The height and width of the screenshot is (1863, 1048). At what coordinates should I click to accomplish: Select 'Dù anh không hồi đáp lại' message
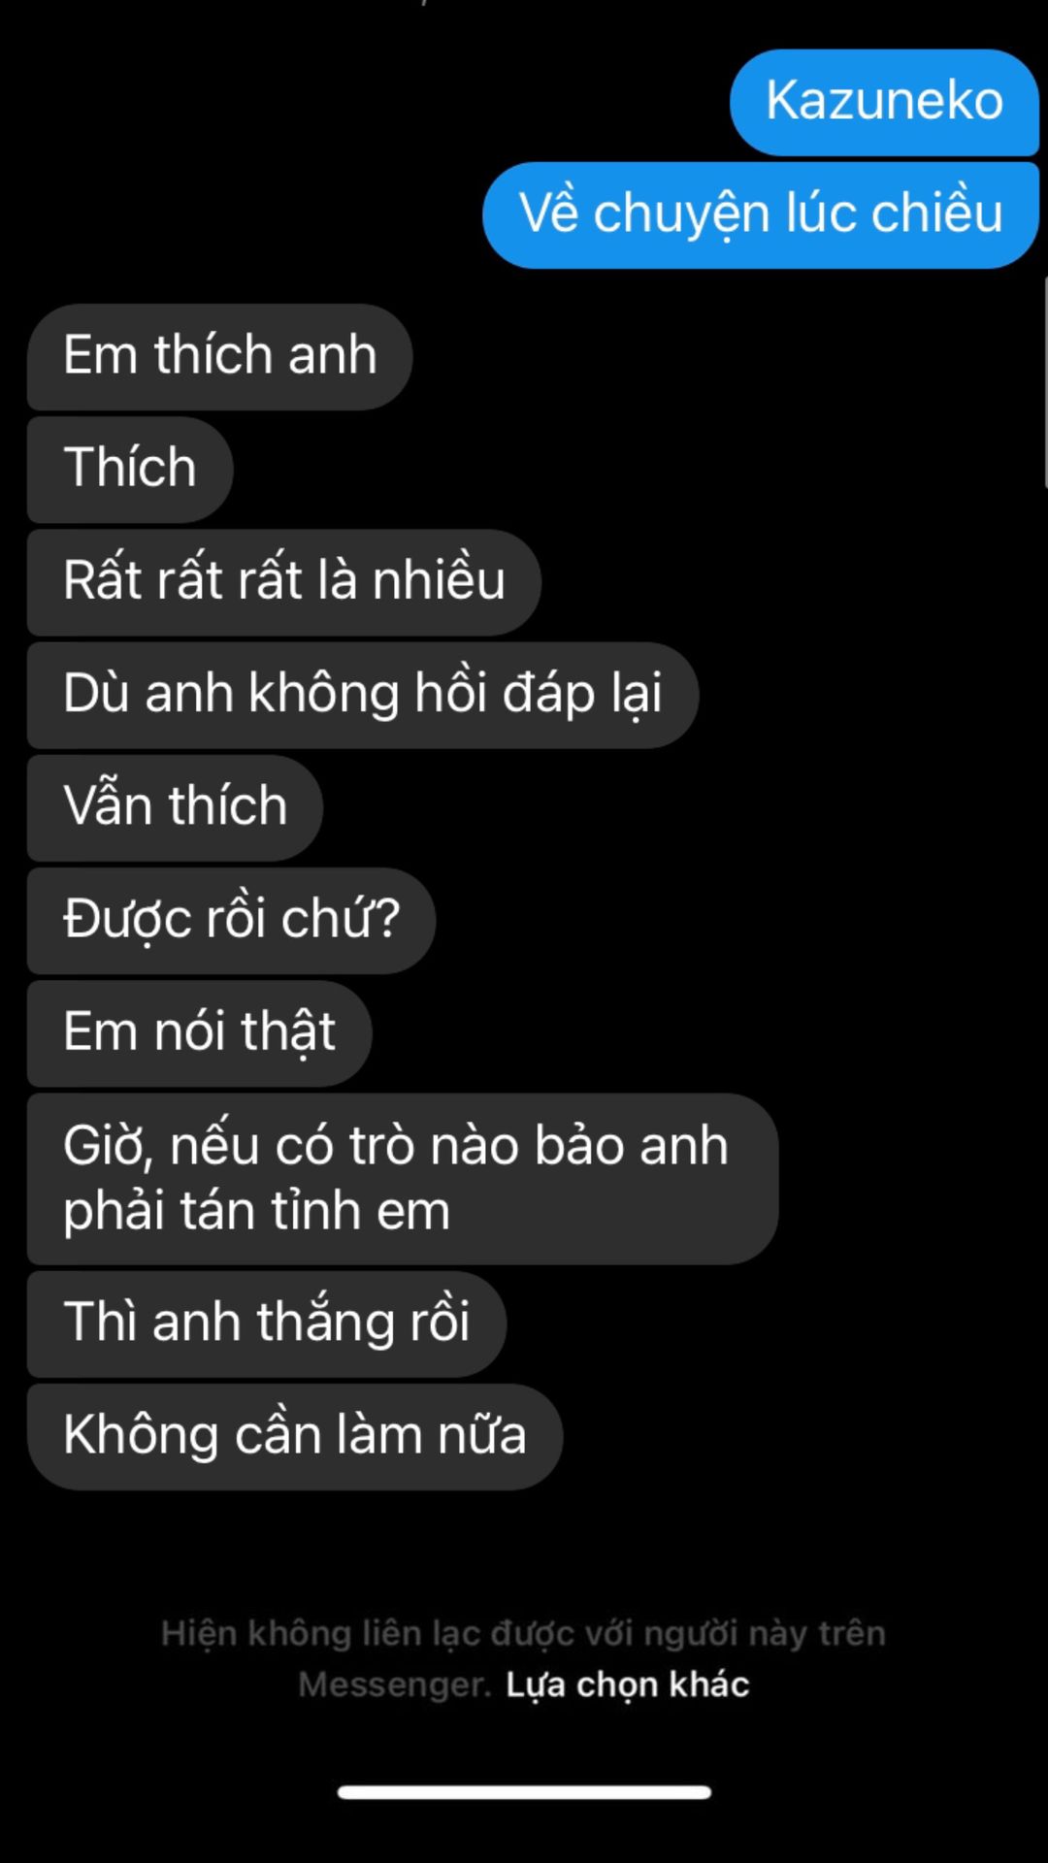[363, 695]
